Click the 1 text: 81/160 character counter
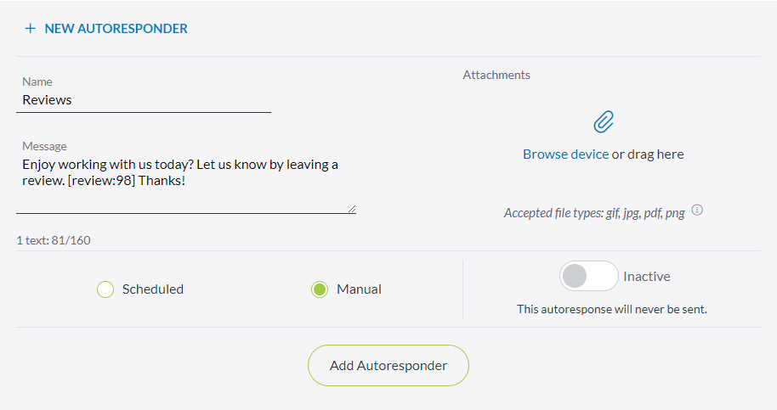 click(x=54, y=240)
